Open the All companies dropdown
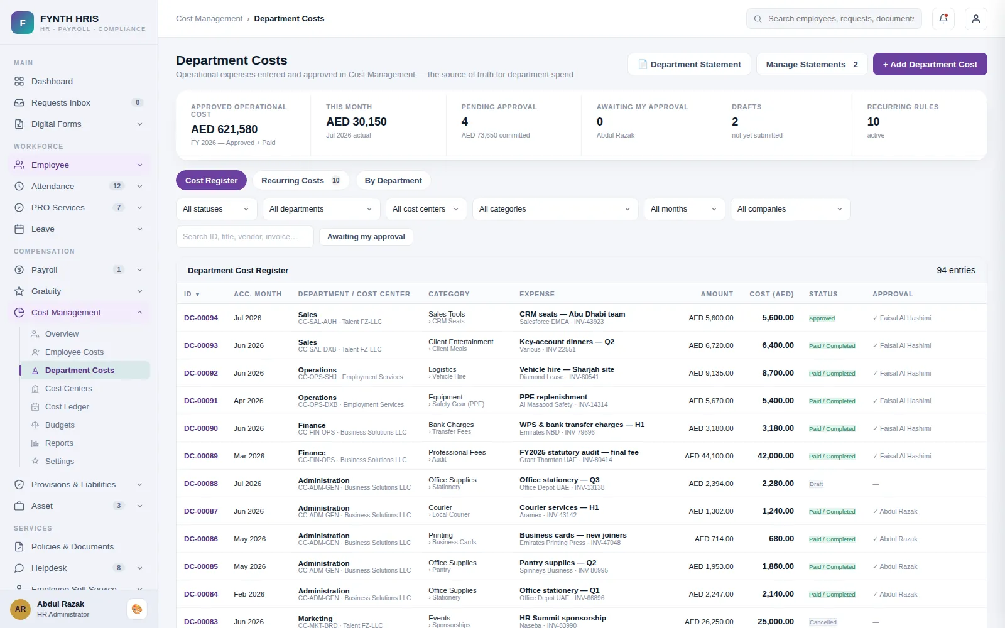This screenshot has height=628, width=1005. click(791, 209)
